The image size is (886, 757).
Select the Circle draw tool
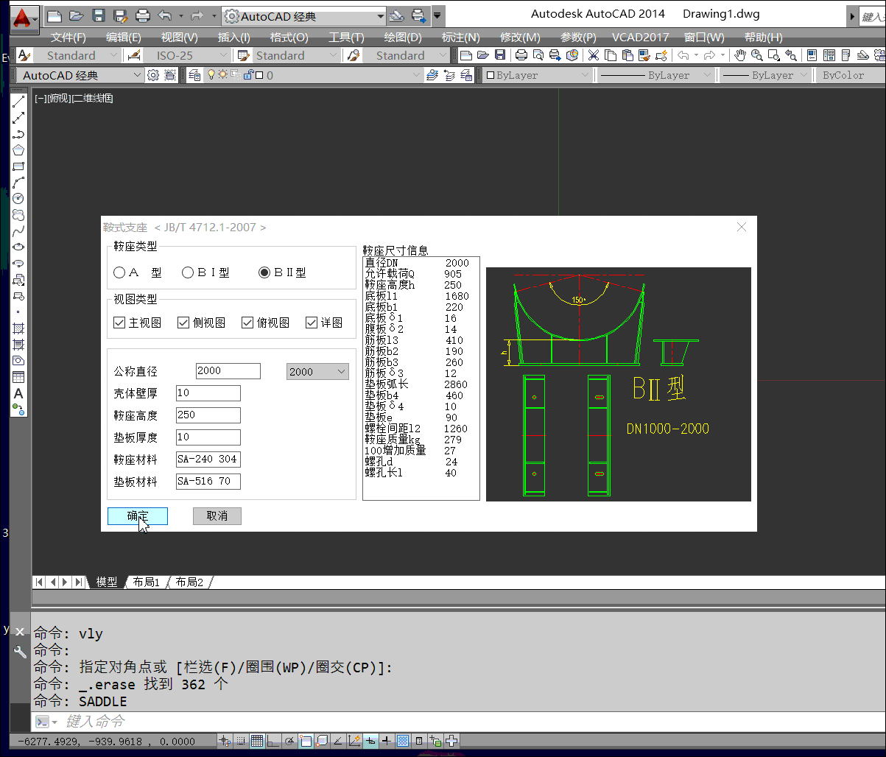(x=18, y=199)
